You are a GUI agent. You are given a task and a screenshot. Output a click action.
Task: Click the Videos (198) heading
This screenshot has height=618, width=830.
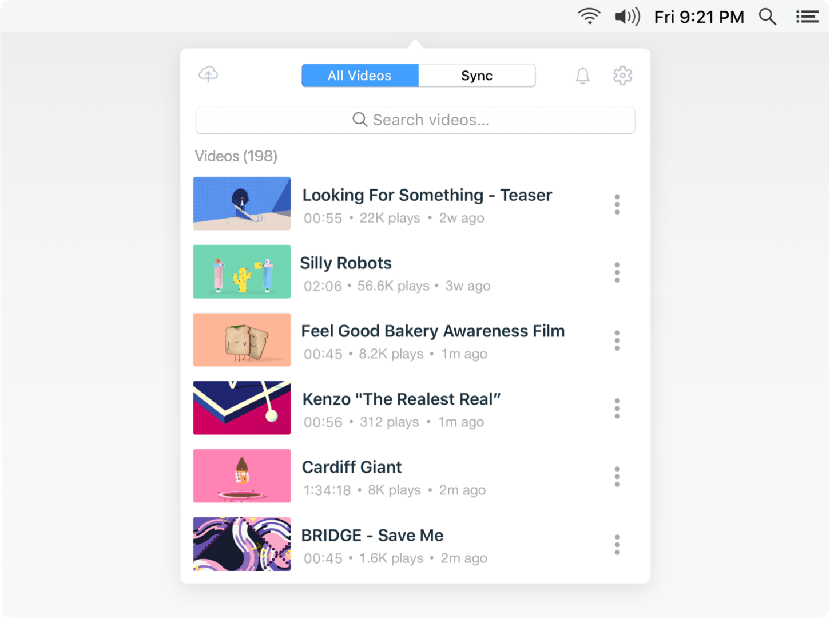click(236, 156)
